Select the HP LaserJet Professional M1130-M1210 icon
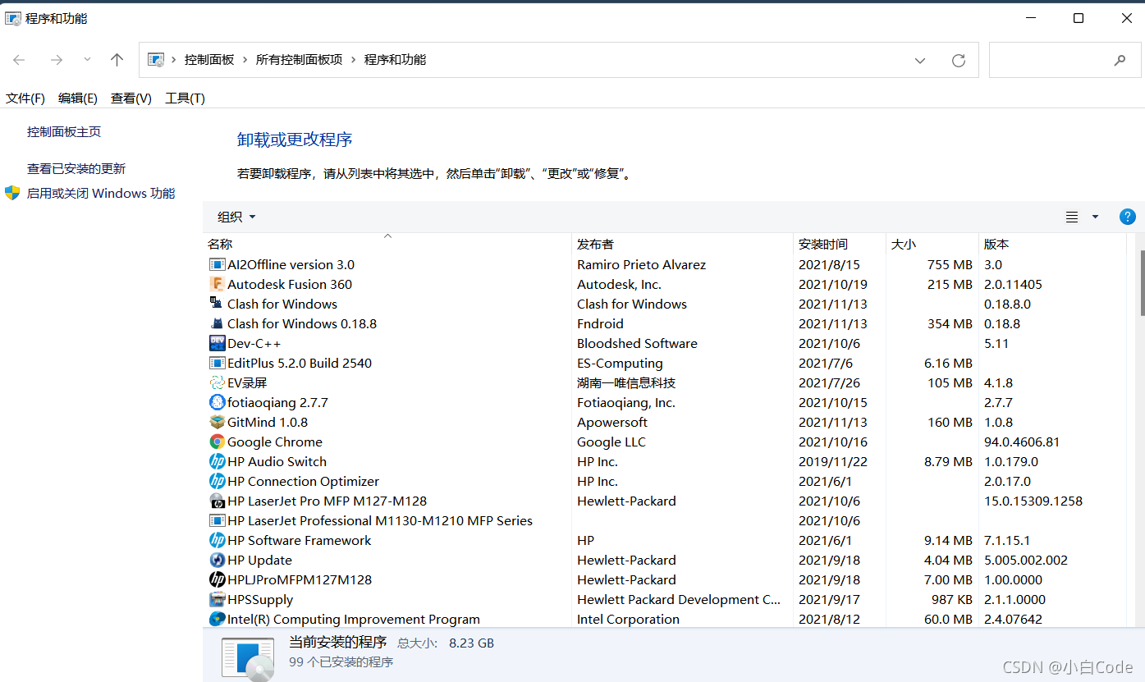 (217, 520)
